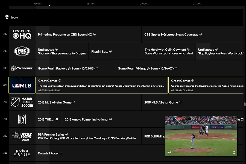Click the RidePass channel logo
Viewport: 246px width, 164px height.
click(22, 136)
